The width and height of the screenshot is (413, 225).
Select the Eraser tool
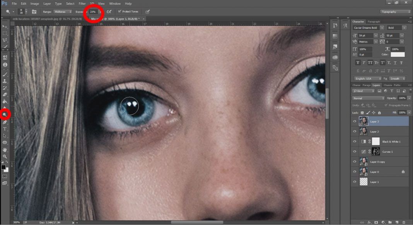click(x=5, y=95)
